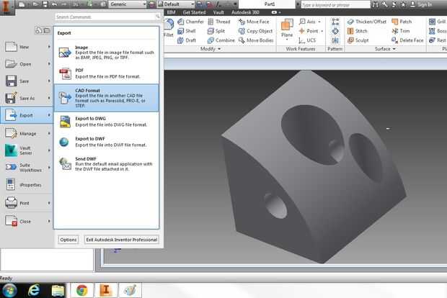Click the mirror pattern icon
Image resolution: width=447 pixels, height=298 pixels.
(335, 40)
